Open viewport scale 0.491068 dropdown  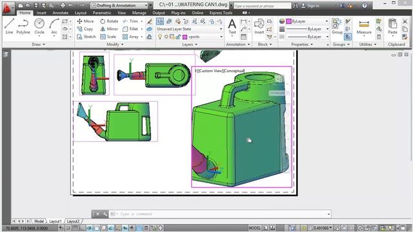coord(321,227)
